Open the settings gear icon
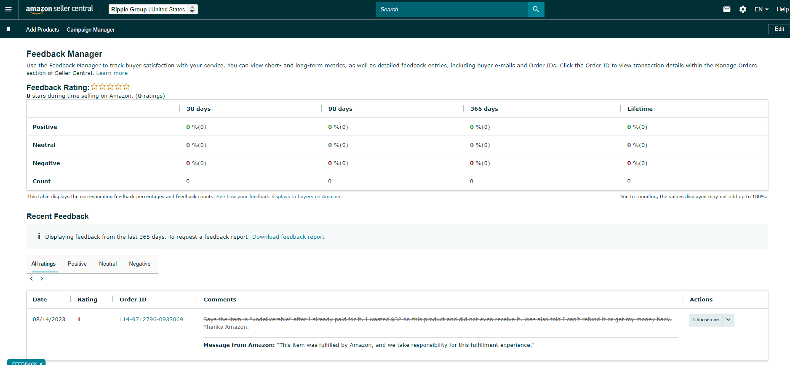This screenshot has height=365, width=790. (x=743, y=9)
